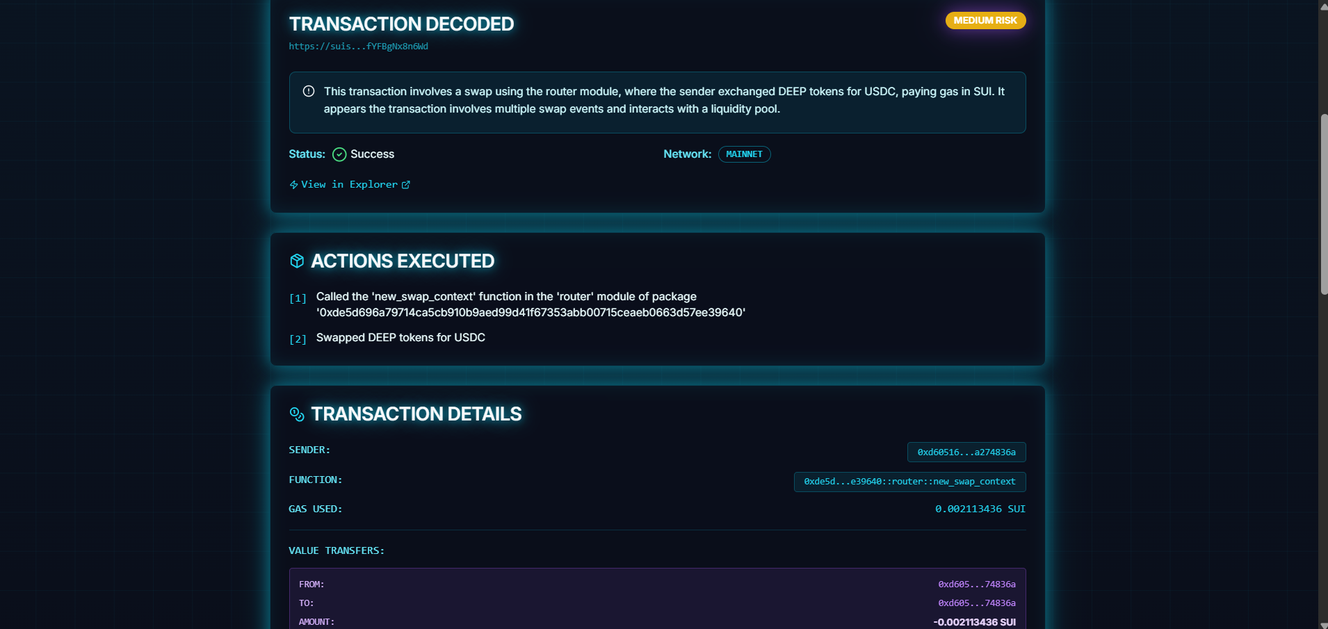Select the sender address chip 0xd60516...a274836a
The width and height of the screenshot is (1328, 629).
tap(966, 452)
